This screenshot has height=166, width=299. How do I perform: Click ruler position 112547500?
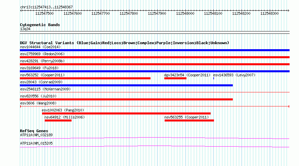click(44, 13)
